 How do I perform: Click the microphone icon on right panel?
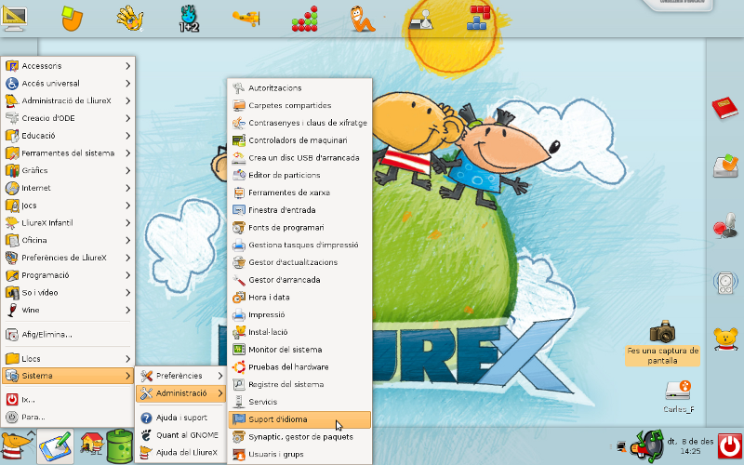(725, 226)
